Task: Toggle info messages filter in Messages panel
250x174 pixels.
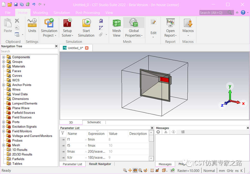Action: [x=174, y=132]
